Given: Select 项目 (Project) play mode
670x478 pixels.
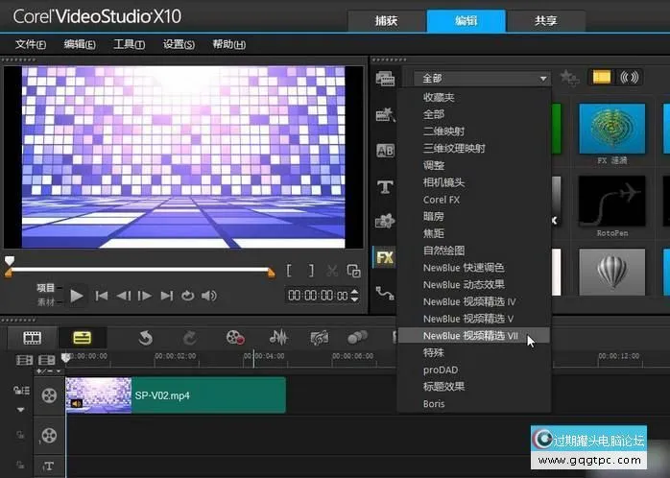Looking at the screenshot, I should pyautogui.click(x=46, y=288).
